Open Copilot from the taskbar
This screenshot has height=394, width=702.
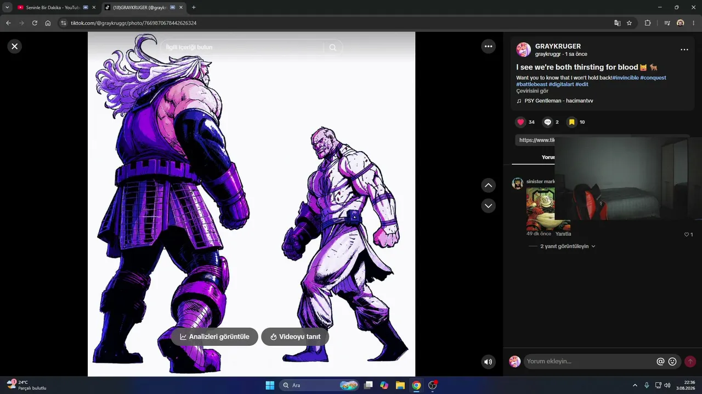pos(384,385)
